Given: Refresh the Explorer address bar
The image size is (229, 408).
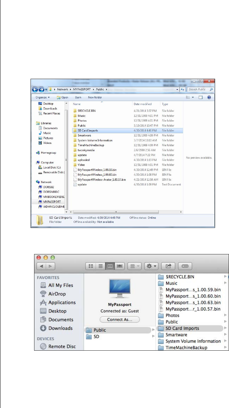Looking at the screenshot, I should click(x=183, y=89).
